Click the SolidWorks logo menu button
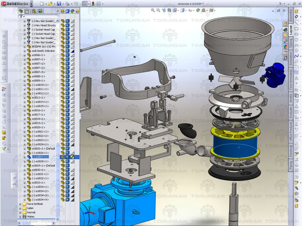302x226 pixels. pos(15,4)
